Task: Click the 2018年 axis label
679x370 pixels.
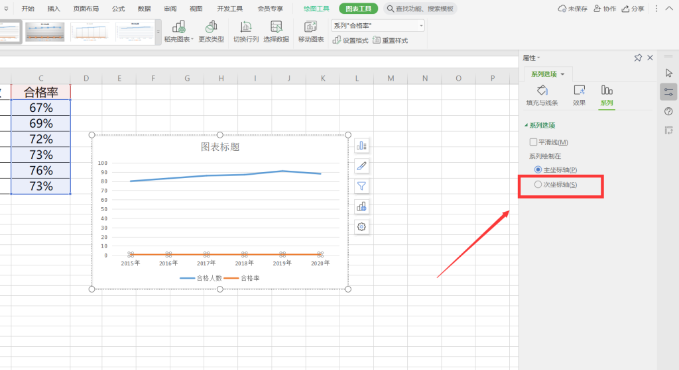Action: click(x=244, y=263)
